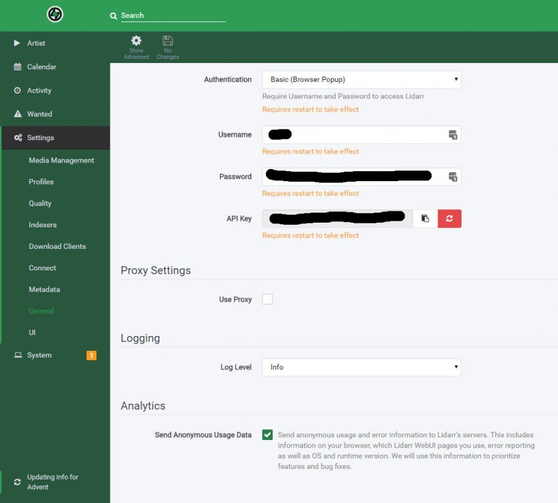Open the Authentication dropdown

tap(362, 79)
